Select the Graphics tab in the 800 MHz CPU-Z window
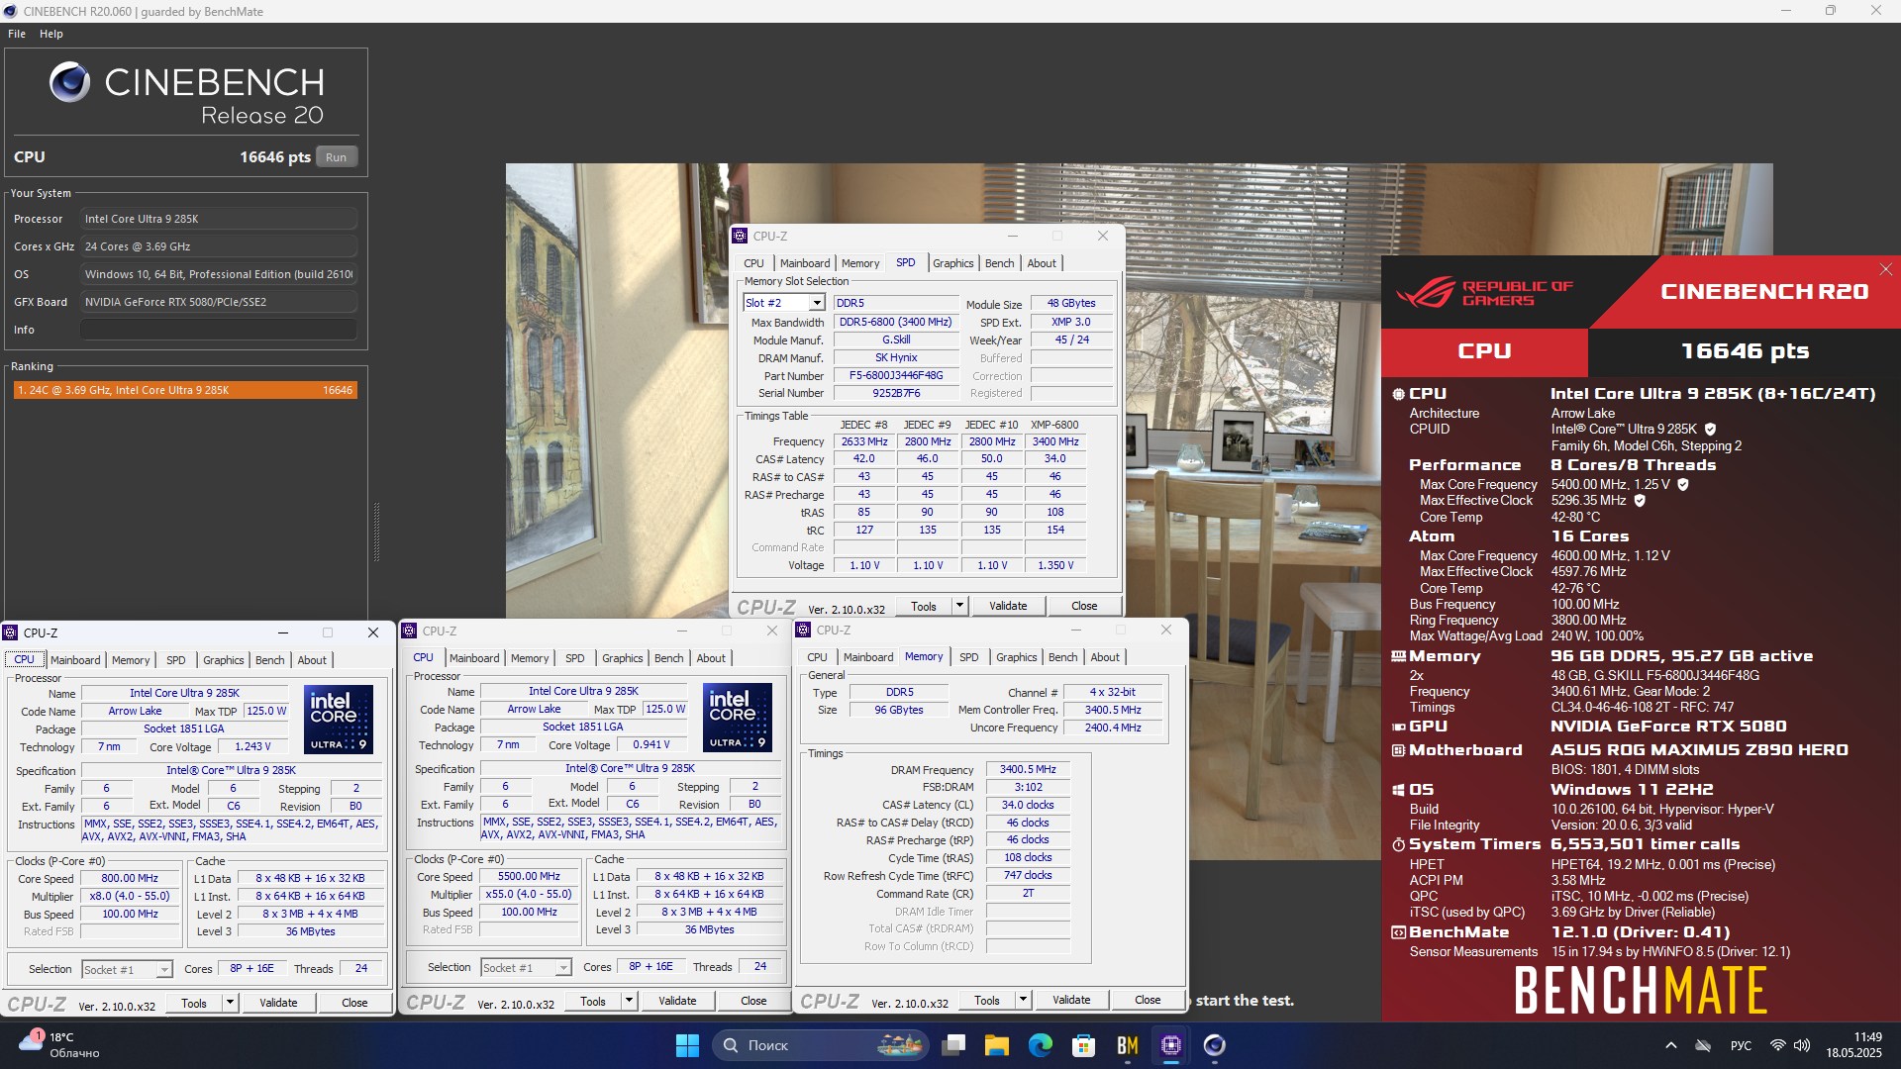This screenshot has width=1901, height=1069. [224, 660]
